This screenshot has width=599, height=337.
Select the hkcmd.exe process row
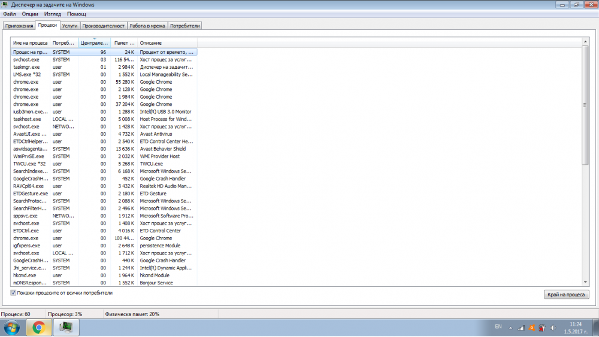click(x=104, y=275)
